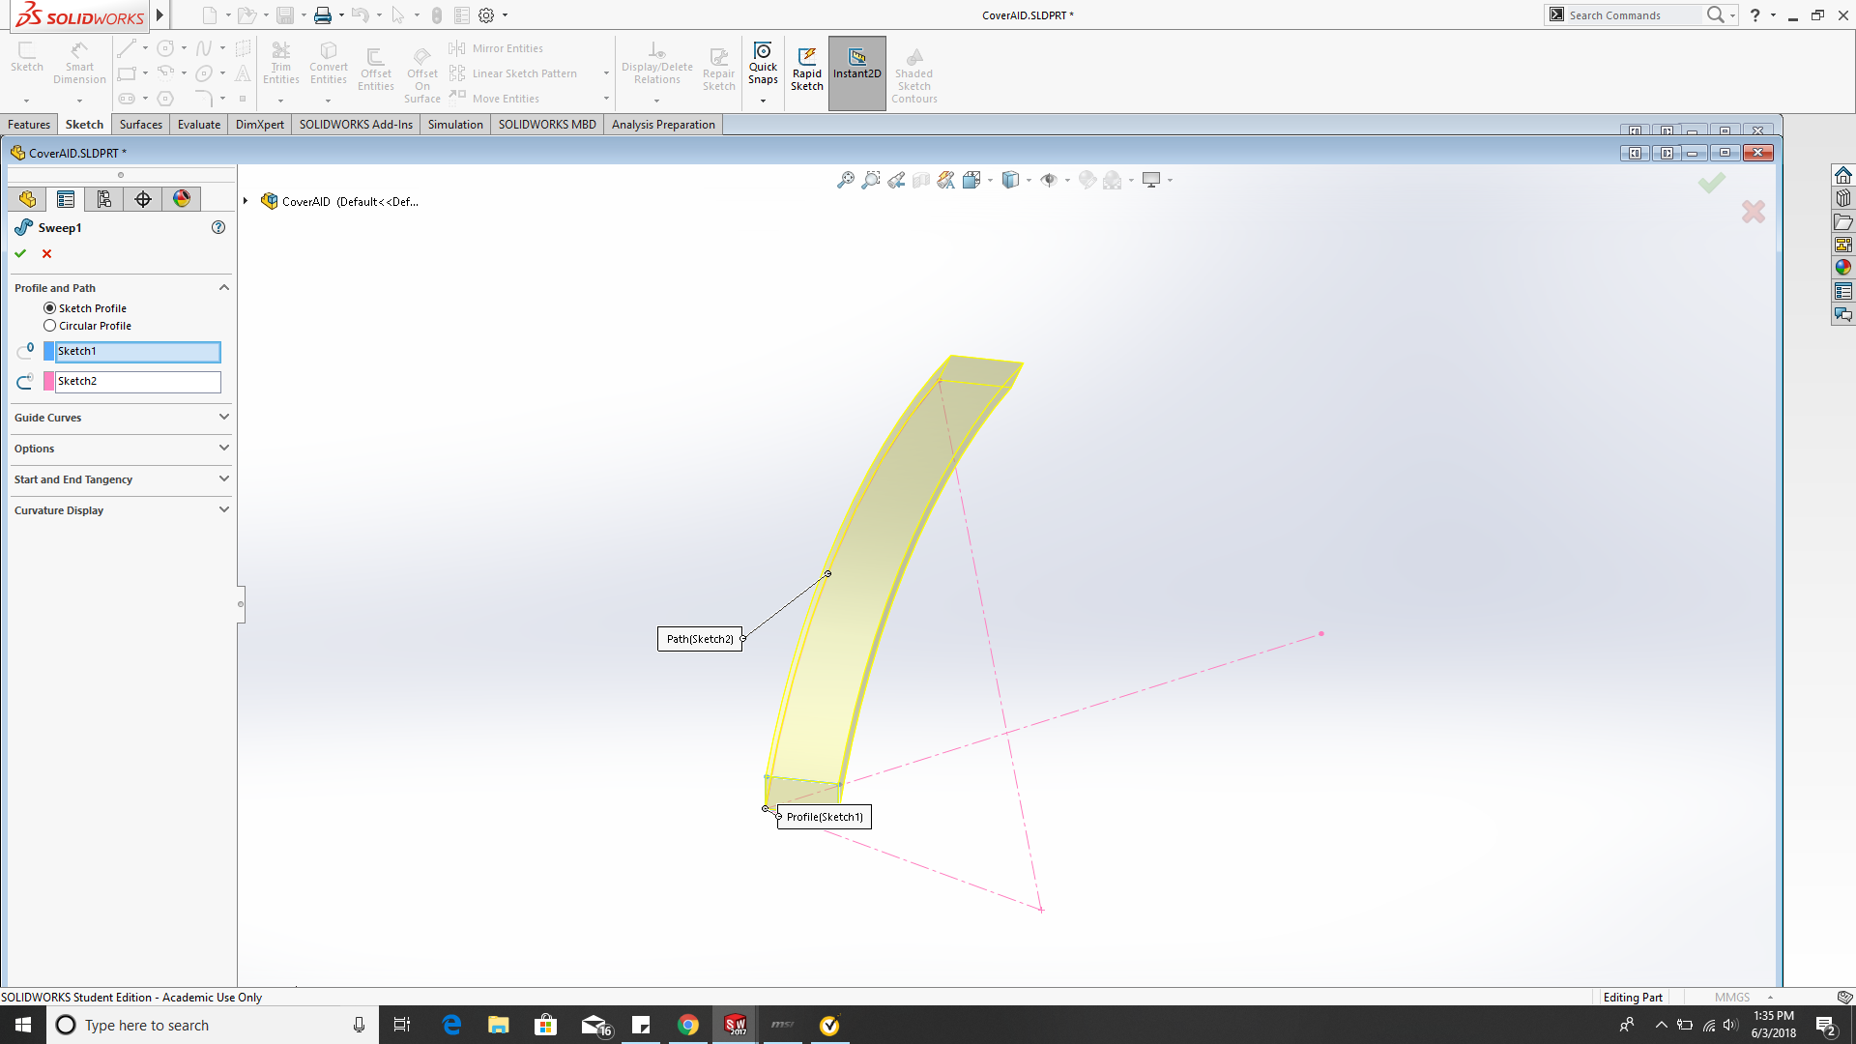This screenshot has width=1856, height=1044.
Task: Click Zoom to Area icon
Action: click(871, 180)
